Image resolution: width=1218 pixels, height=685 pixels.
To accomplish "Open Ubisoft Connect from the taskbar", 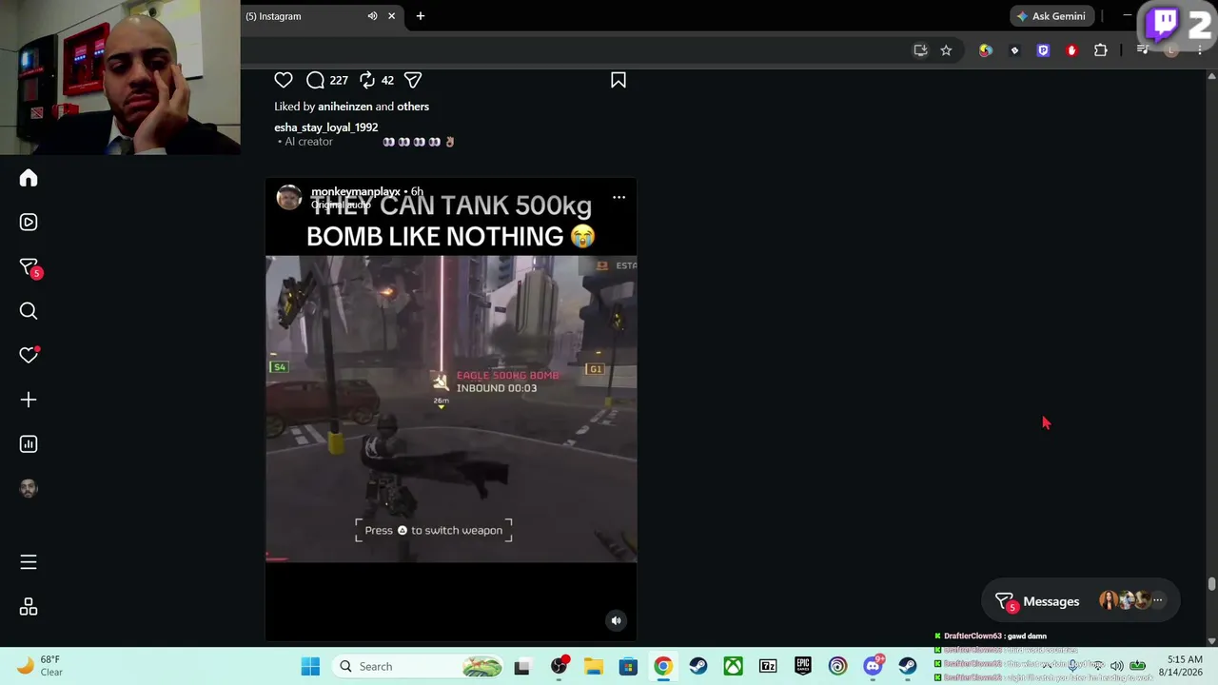I will [x=837, y=666].
